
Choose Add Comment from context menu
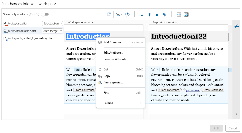(114, 42)
